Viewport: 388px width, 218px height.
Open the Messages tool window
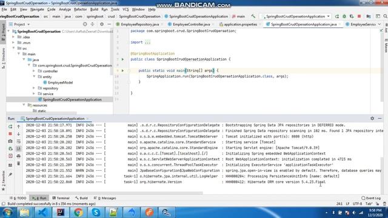[x=105, y=198]
